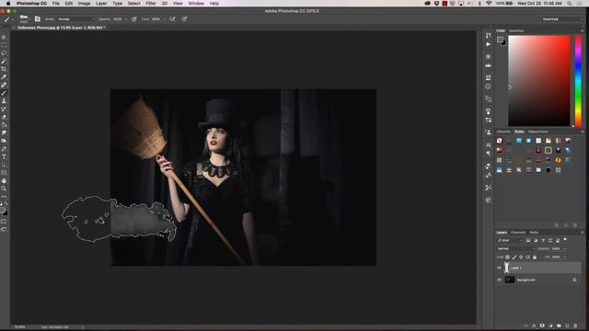
Task: Select the Eyedropper tool
Action: pyautogui.click(x=4, y=77)
